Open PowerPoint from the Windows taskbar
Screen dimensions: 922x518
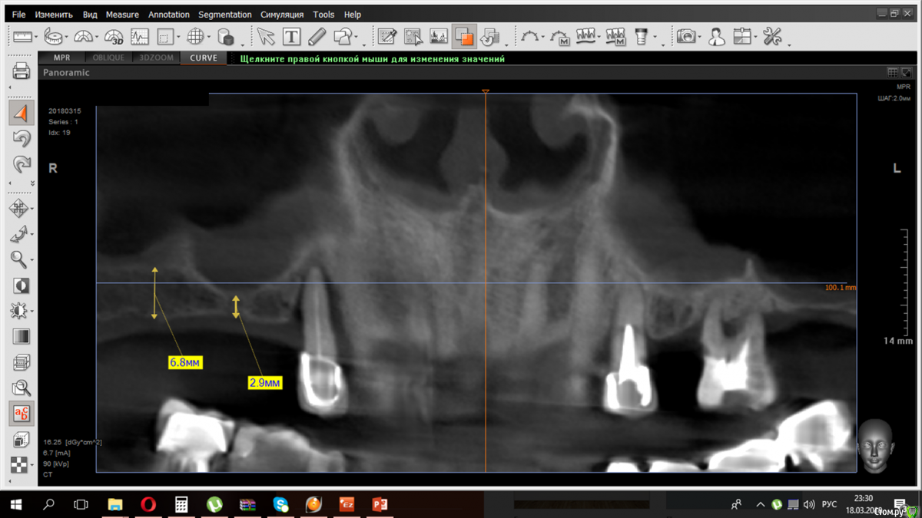click(380, 504)
